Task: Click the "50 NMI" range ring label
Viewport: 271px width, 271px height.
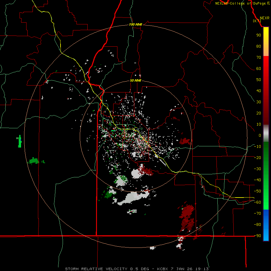Action: click(x=135, y=80)
